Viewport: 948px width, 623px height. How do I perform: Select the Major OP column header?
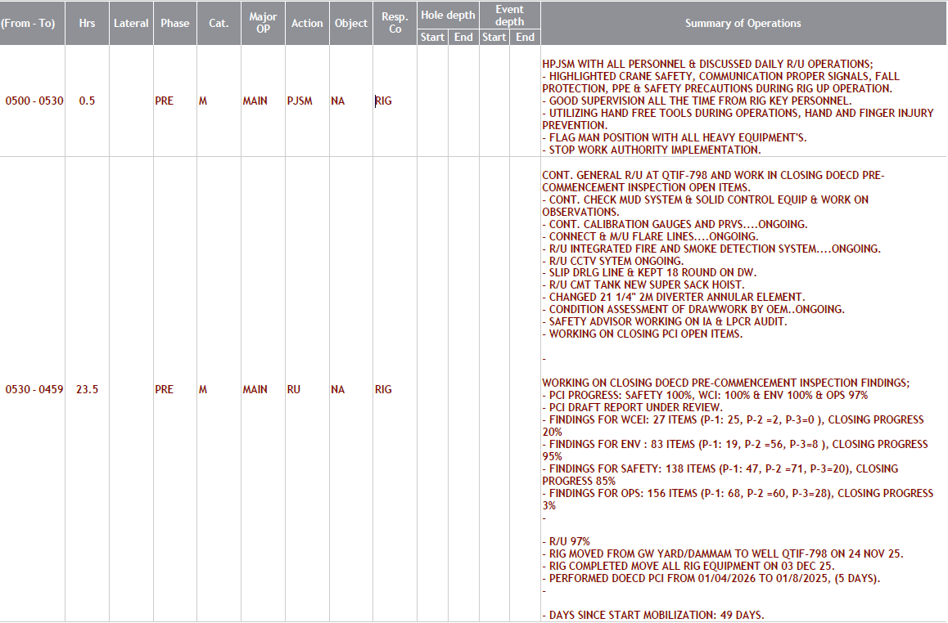(263, 23)
